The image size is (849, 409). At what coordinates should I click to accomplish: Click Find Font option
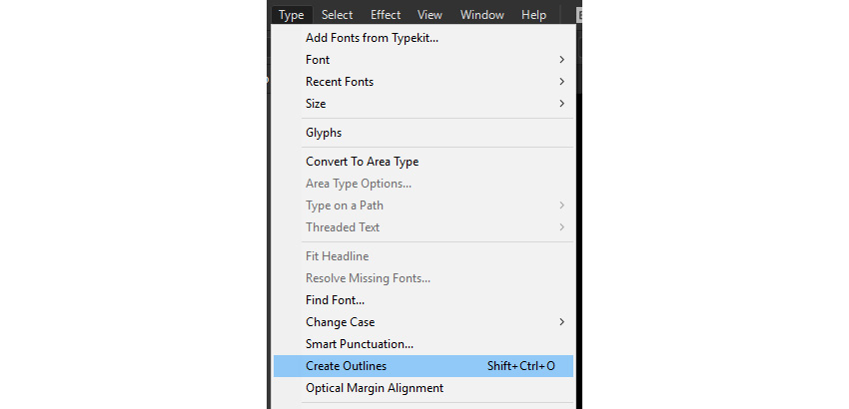tap(335, 300)
